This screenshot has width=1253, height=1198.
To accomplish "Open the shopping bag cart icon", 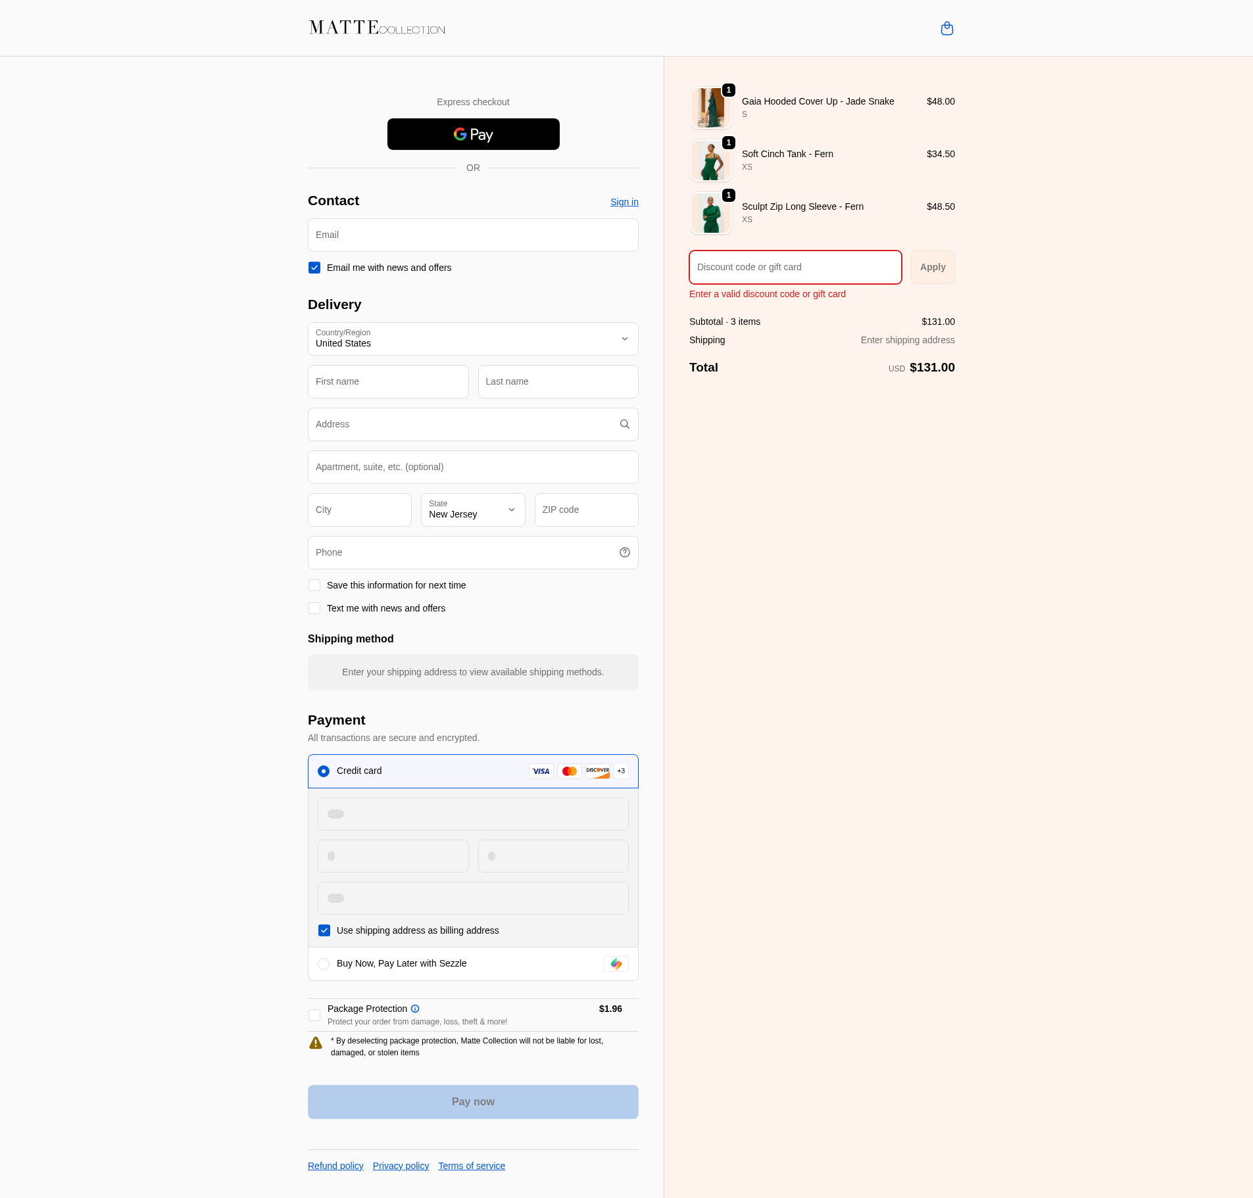I will [x=946, y=28].
